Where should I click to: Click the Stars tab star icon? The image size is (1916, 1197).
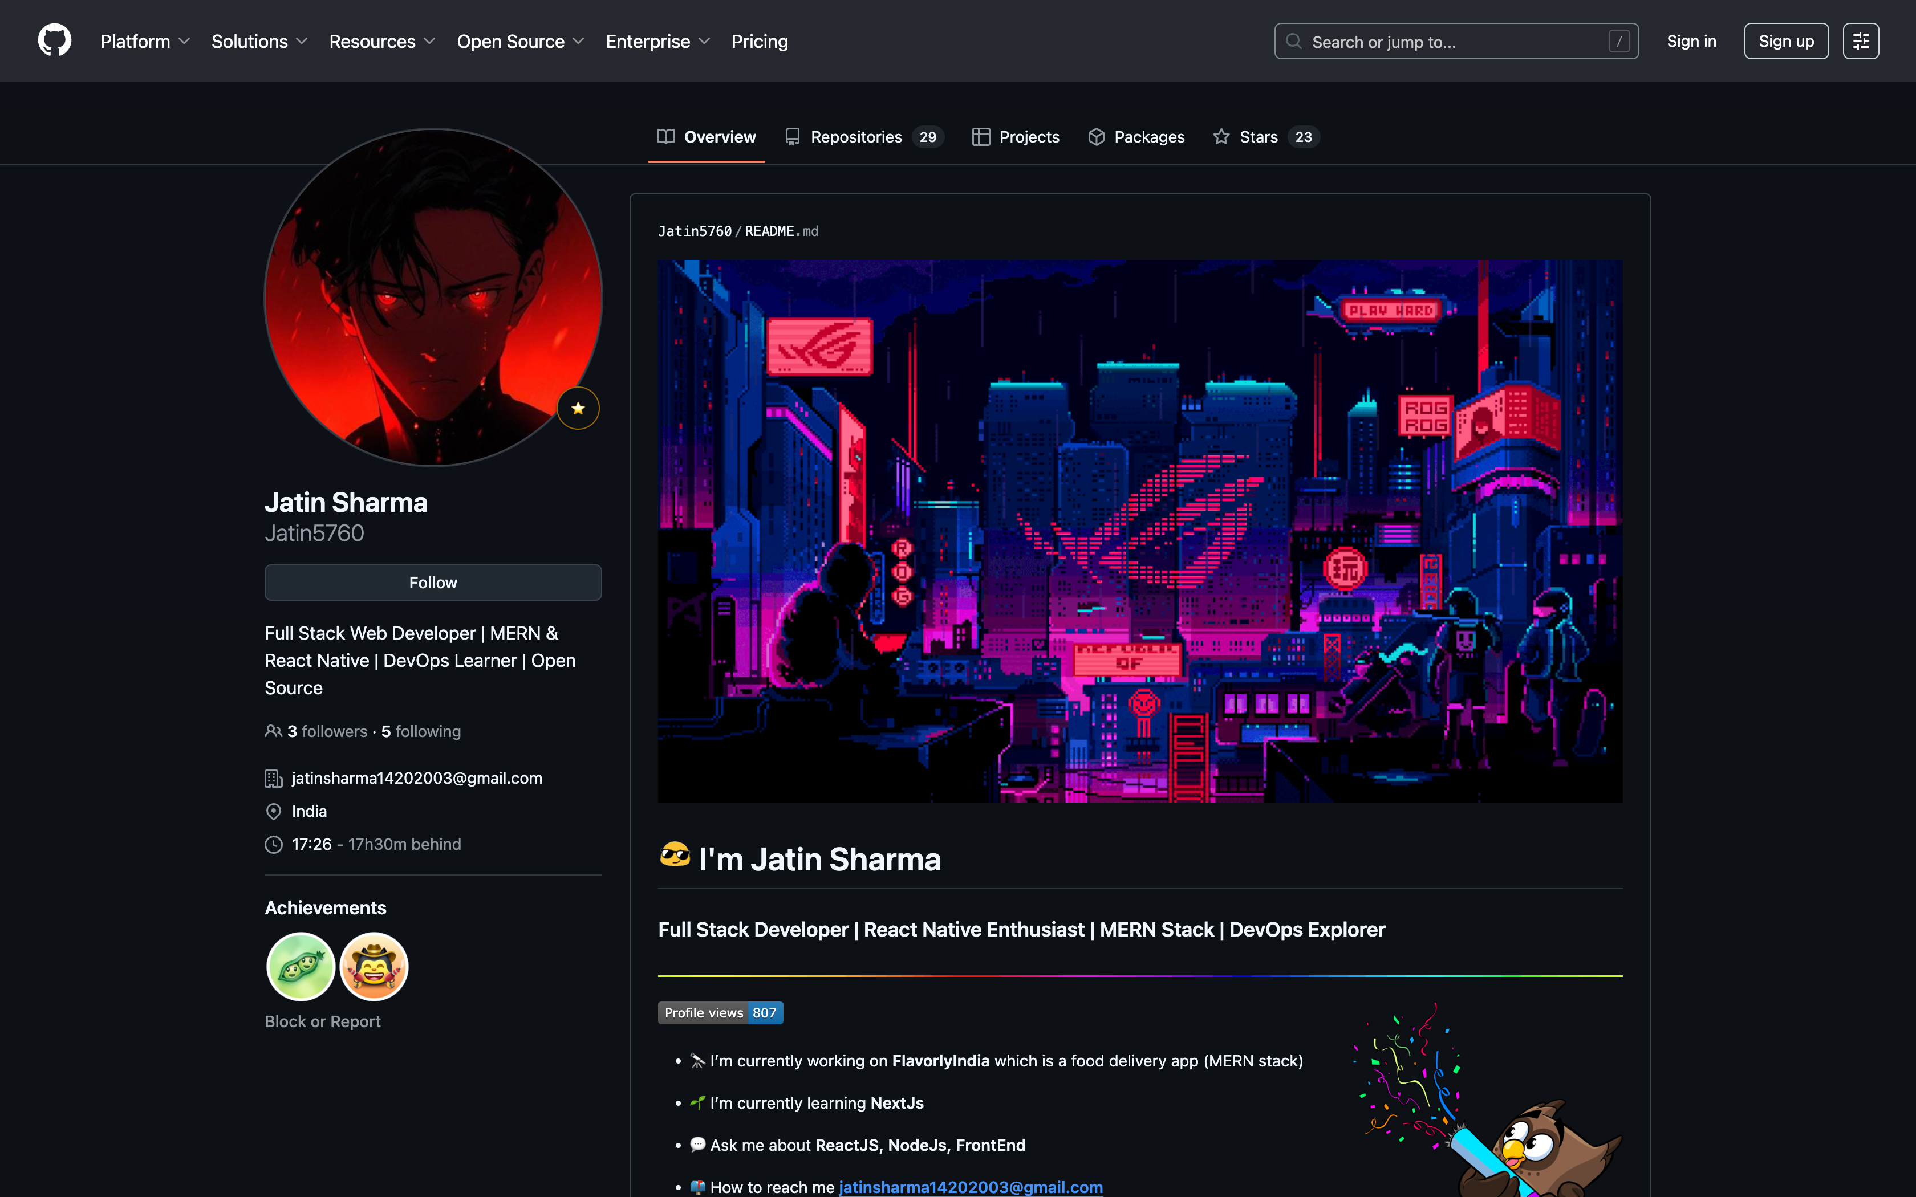click(x=1221, y=137)
